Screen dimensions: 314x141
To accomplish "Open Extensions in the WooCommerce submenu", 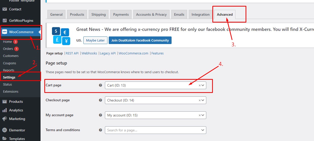I will [11, 91].
